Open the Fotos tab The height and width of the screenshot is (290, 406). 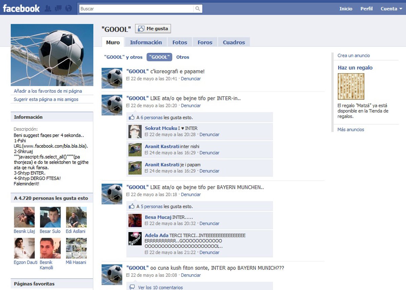(x=180, y=42)
